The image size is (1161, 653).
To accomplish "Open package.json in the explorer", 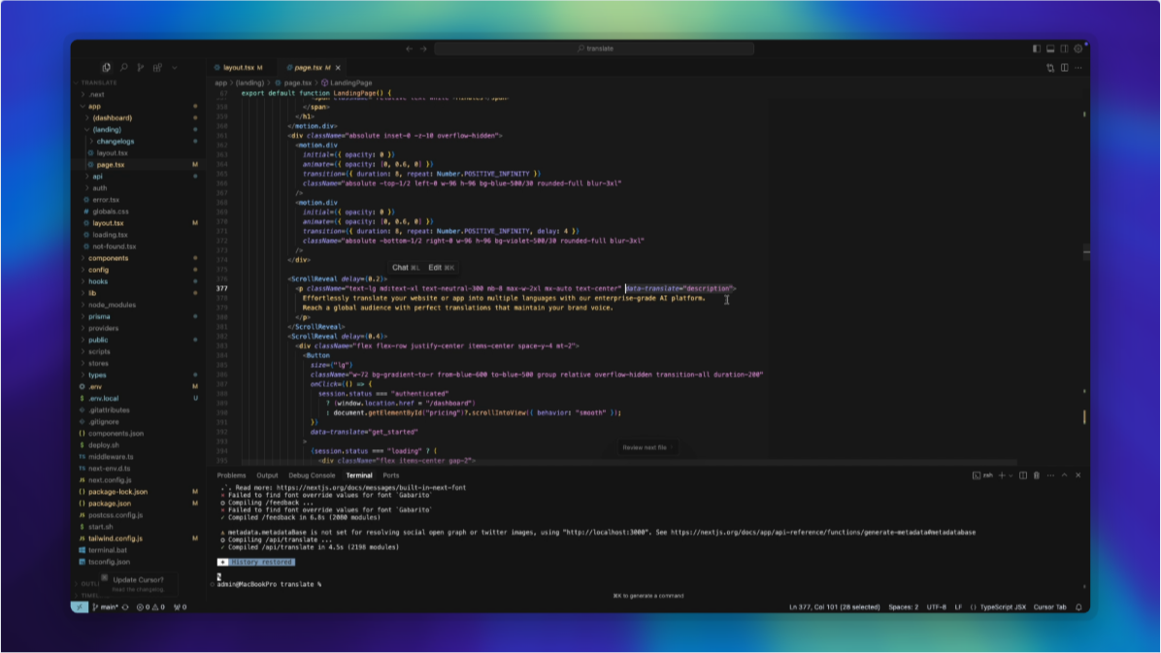I will coord(110,504).
